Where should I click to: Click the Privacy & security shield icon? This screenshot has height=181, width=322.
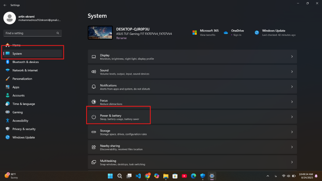[8, 129]
